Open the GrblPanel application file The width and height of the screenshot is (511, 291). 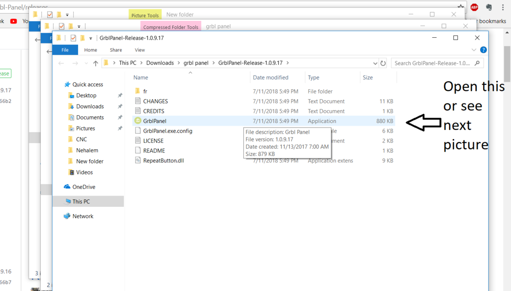point(154,121)
